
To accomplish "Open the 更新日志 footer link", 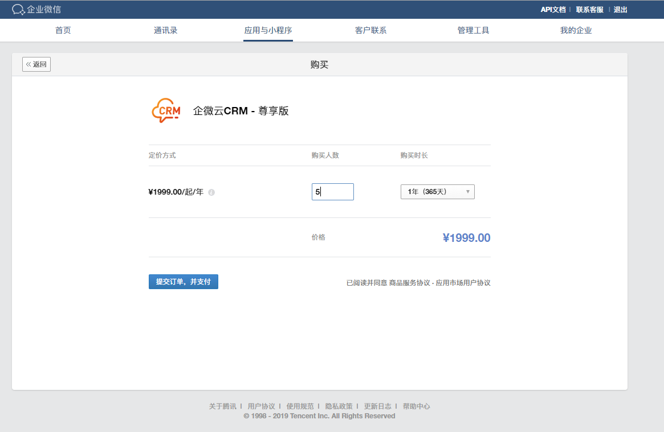I will tap(378, 406).
